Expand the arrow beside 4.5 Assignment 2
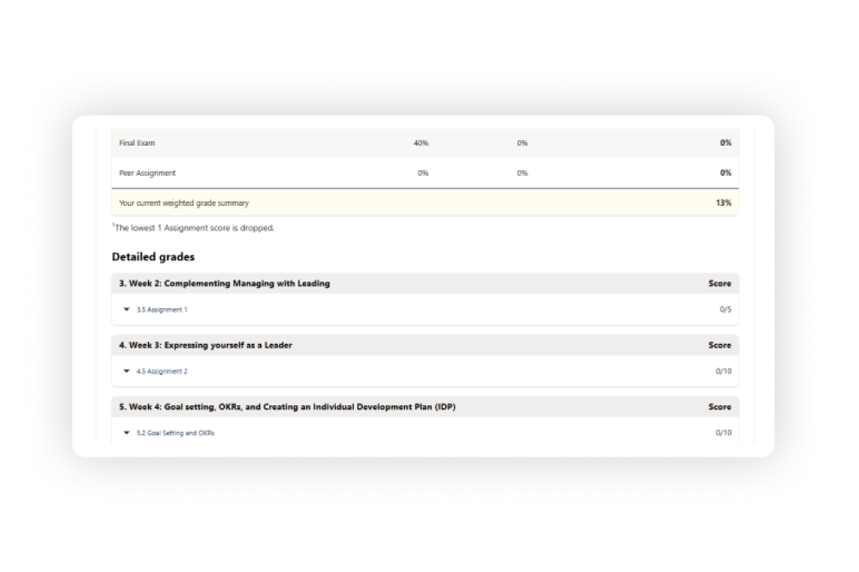 coord(127,371)
